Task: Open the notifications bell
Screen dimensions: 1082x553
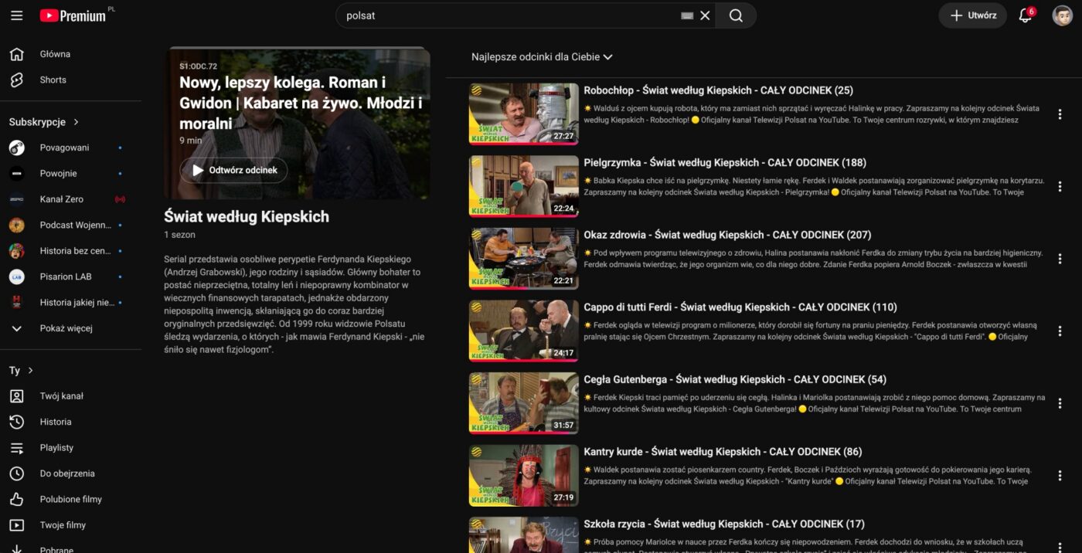Action: click(x=1026, y=15)
